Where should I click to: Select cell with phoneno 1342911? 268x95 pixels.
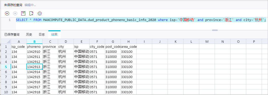(35, 57)
